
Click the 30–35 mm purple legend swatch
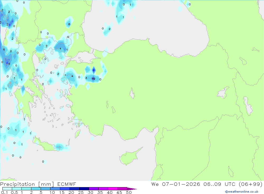point(93,189)
